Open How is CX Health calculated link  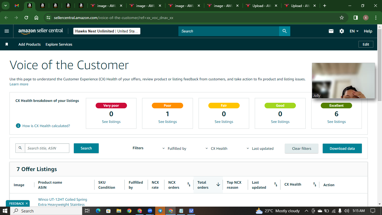pyautogui.click(x=46, y=126)
